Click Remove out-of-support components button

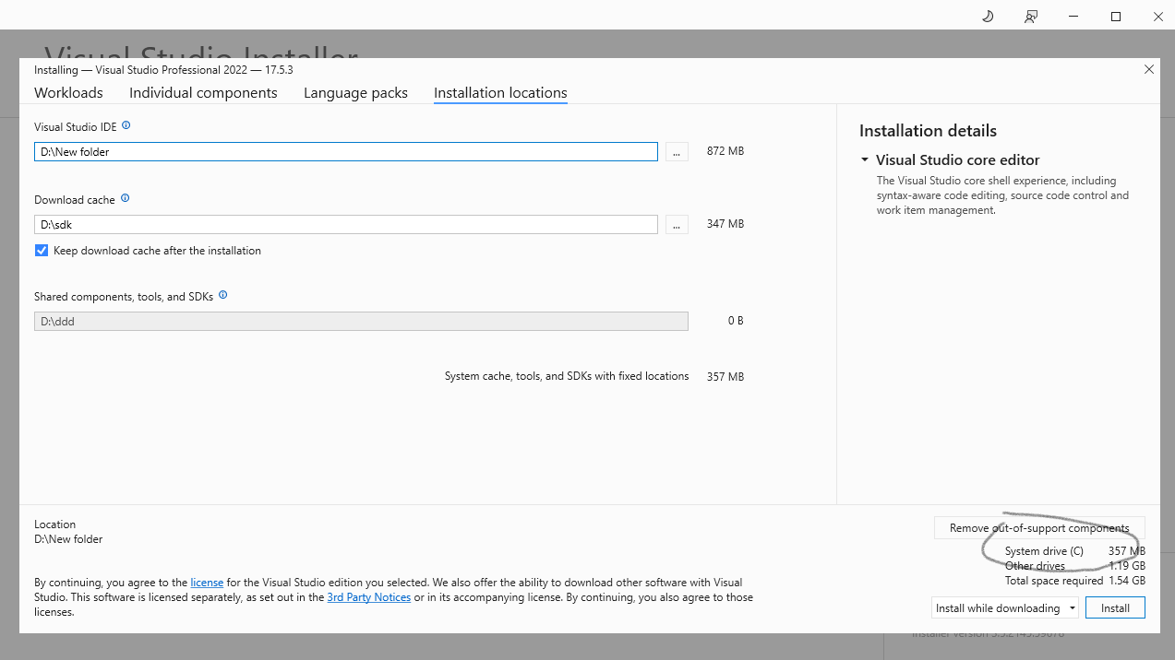pyautogui.click(x=1039, y=528)
